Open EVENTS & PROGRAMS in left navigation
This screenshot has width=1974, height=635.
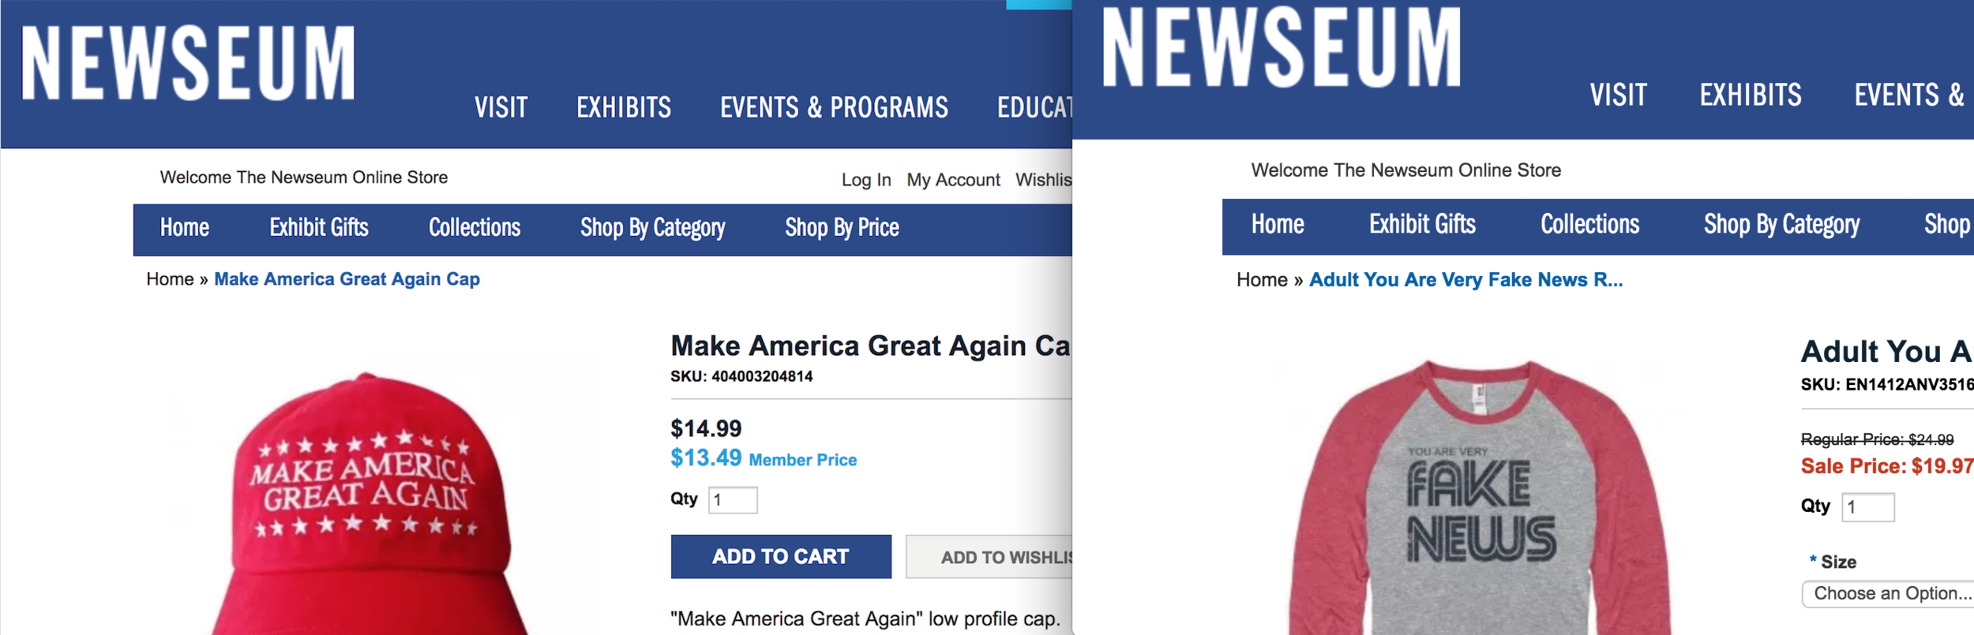[x=834, y=107]
